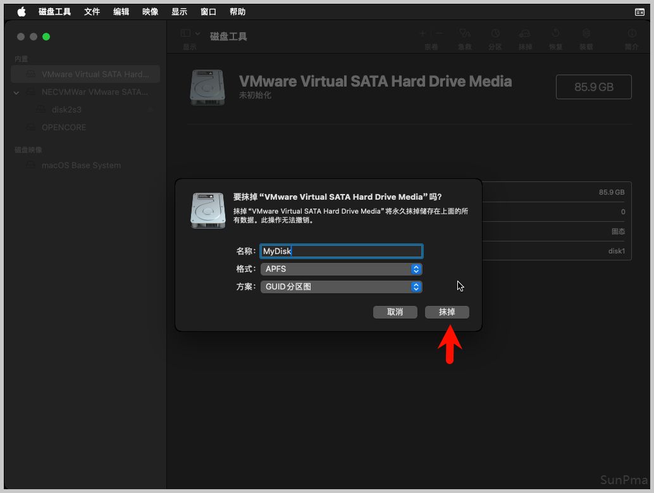The image size is (654, 493).
Task: Click the add volume plus icon
Action: click(x=423, y=33)
